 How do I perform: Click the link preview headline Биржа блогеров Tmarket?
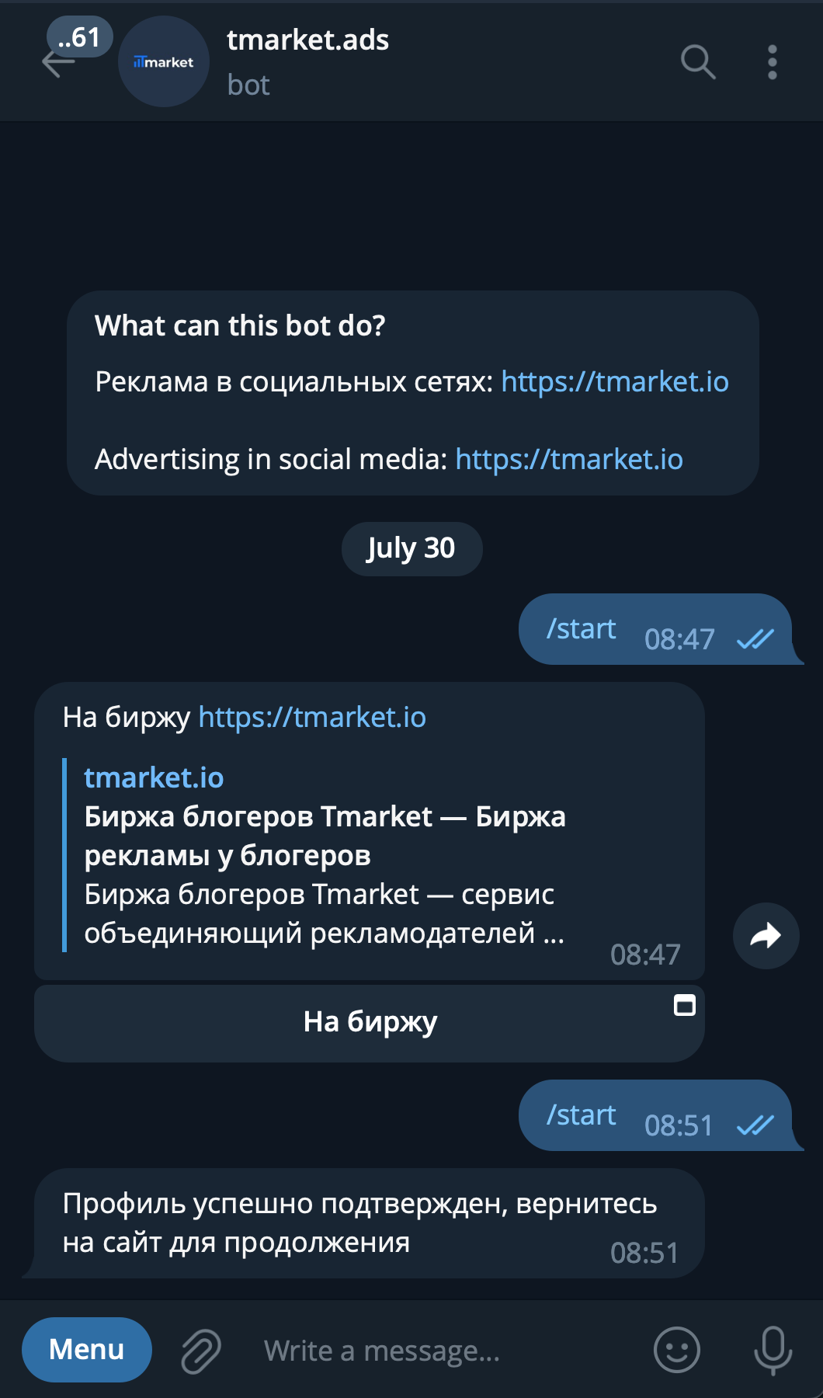click(x=325, y=836)
